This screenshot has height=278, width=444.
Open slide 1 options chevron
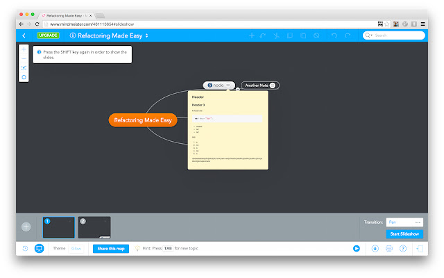pyautogui.click(x=70, y=221)
